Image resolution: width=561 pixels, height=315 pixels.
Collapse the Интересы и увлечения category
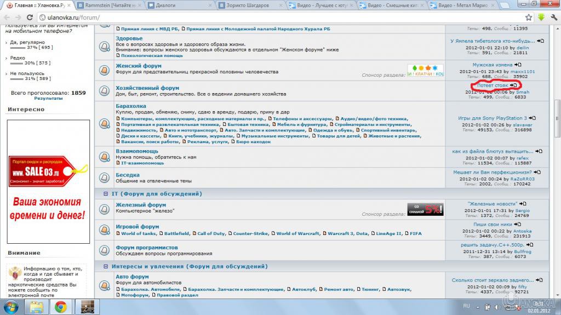pyautogui.click(x=106, y=266)
